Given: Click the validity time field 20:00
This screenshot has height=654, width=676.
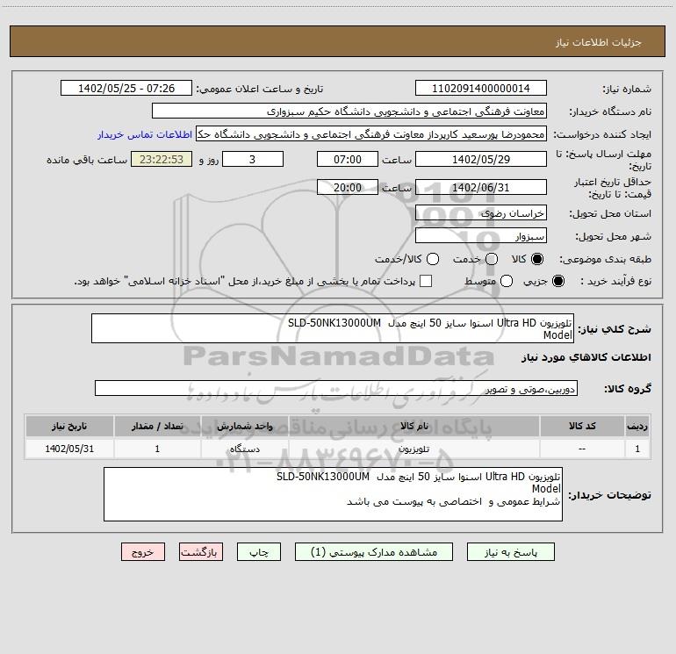Looking at the screenshot, I should point(348,187).
